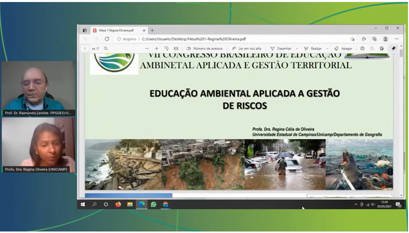Print the PDF document
This screenshot has width=409, height=233.
pyautogui.click(x=362, y=48)
